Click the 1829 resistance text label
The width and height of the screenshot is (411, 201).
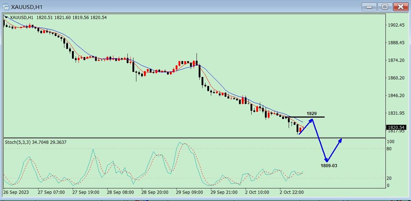tap(312, 114)
